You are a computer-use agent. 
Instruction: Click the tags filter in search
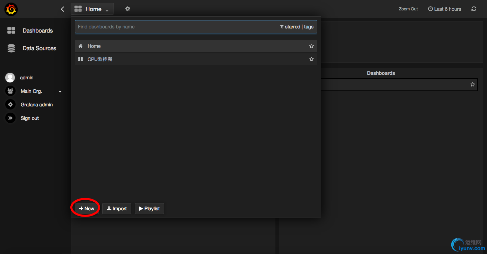[x=309, y=27]
